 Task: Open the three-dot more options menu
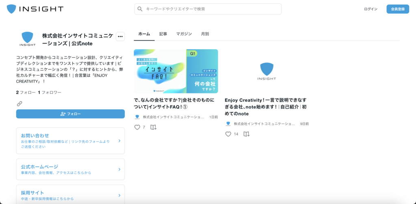(120, 37)
